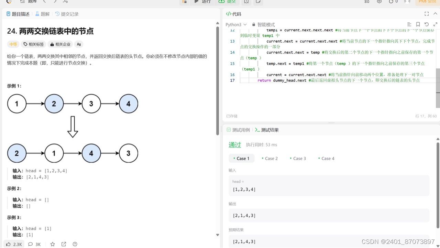The width and height of the screenshot is (440, 248).
Task: Click the 提交 submit button
Action: point(227,1)
